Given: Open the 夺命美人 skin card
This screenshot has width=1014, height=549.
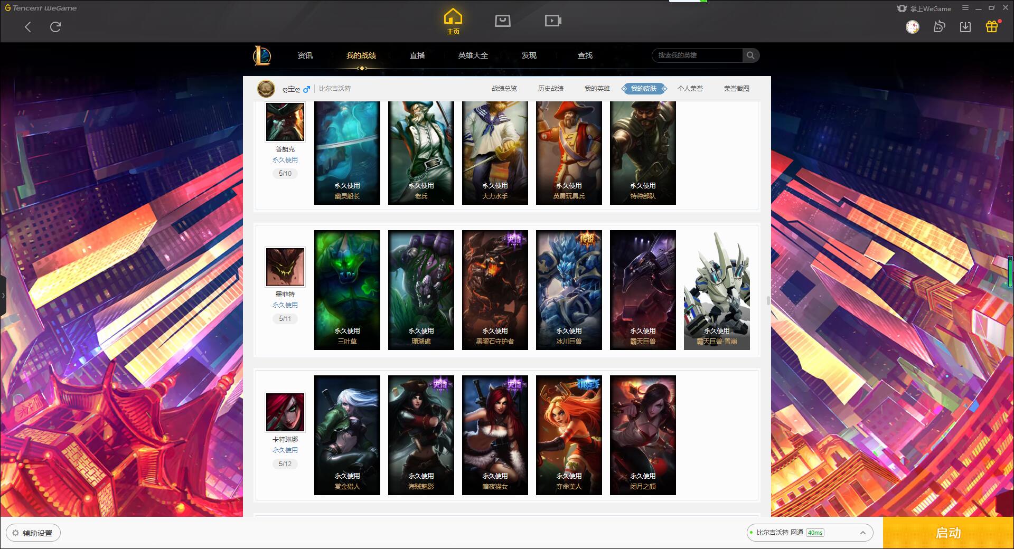Looking at the screenshot, I should (x=569, y=435).
